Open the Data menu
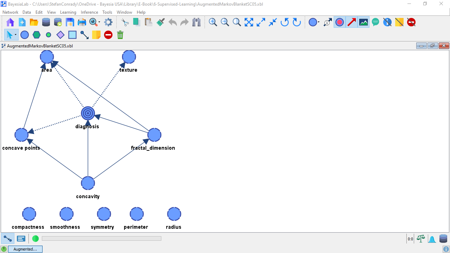Screen dimensions: 450x253 [x=27, y=12]
